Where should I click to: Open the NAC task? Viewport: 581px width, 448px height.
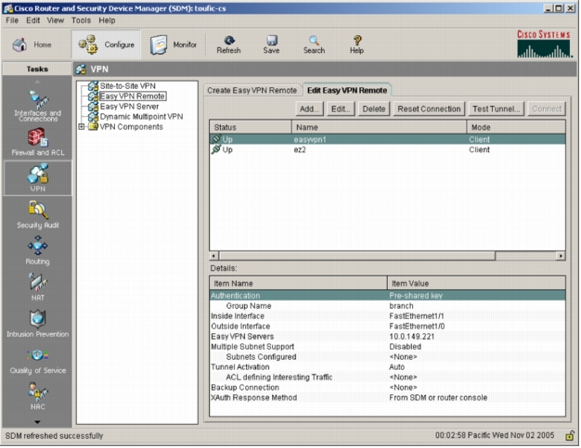click(37, 396)
